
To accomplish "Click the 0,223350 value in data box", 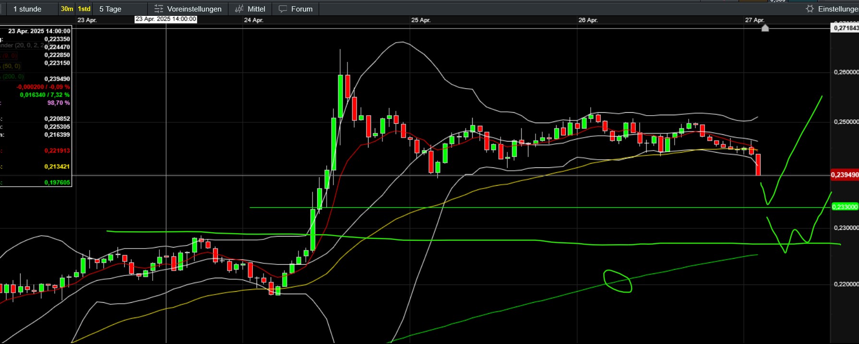I will point(57,39).
